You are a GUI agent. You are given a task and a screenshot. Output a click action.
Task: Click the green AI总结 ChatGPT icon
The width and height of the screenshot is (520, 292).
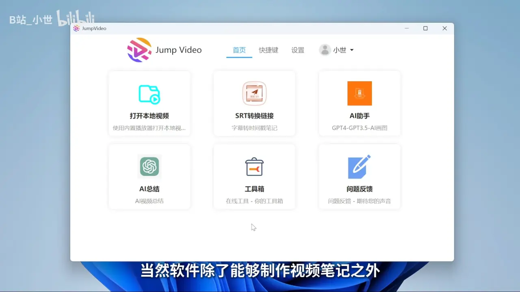149,166
